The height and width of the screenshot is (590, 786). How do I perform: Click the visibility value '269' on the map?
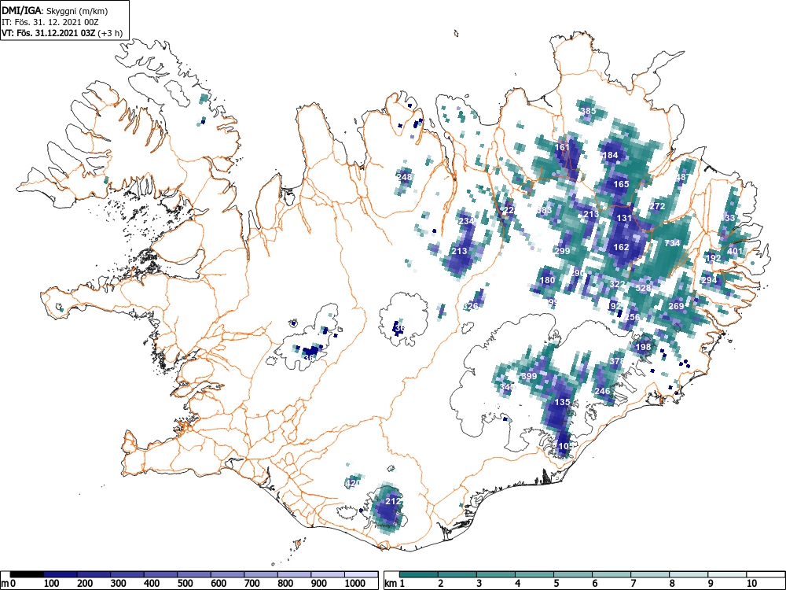coord(676,306)
